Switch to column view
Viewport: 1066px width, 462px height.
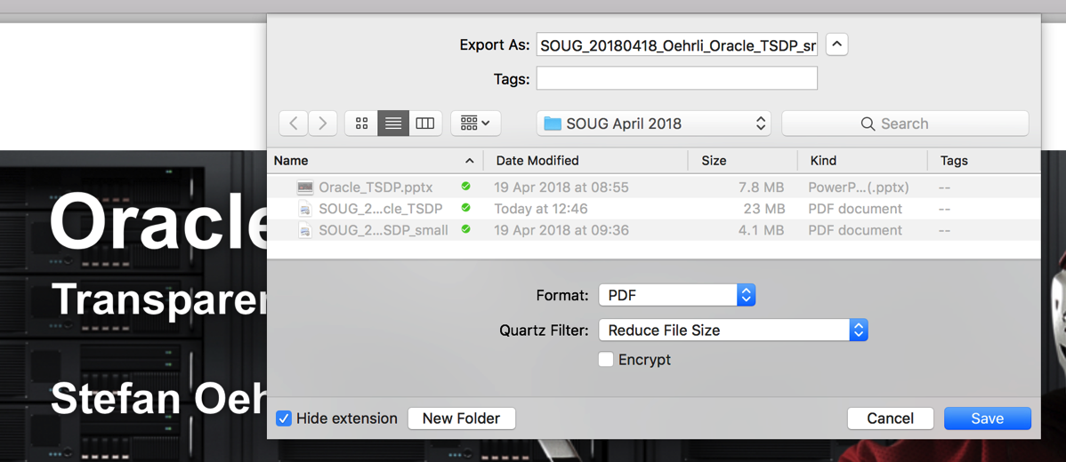tap(425, 123)
